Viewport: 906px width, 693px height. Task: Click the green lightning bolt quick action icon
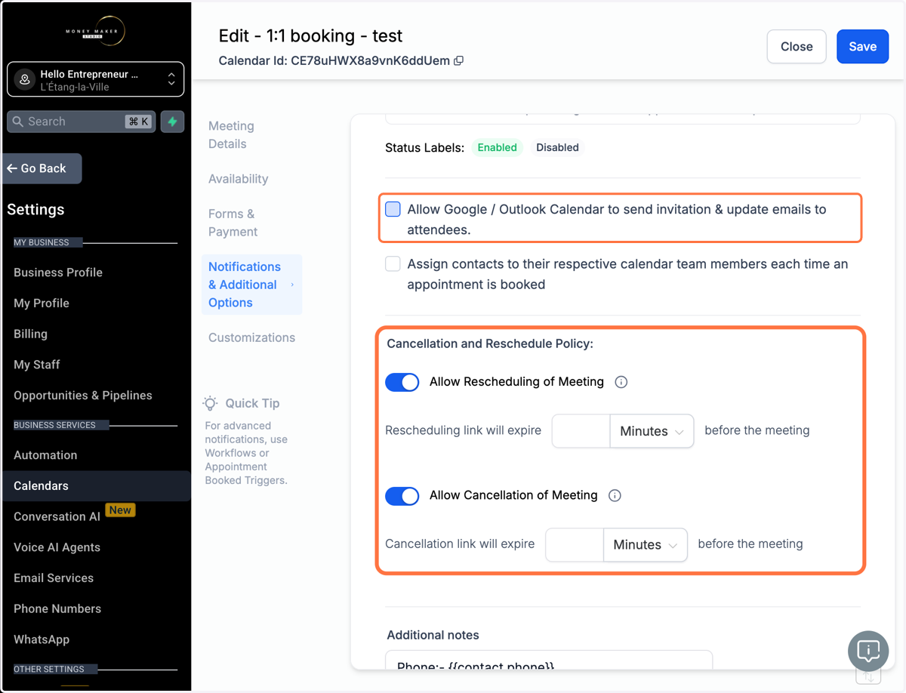(172, 122)
